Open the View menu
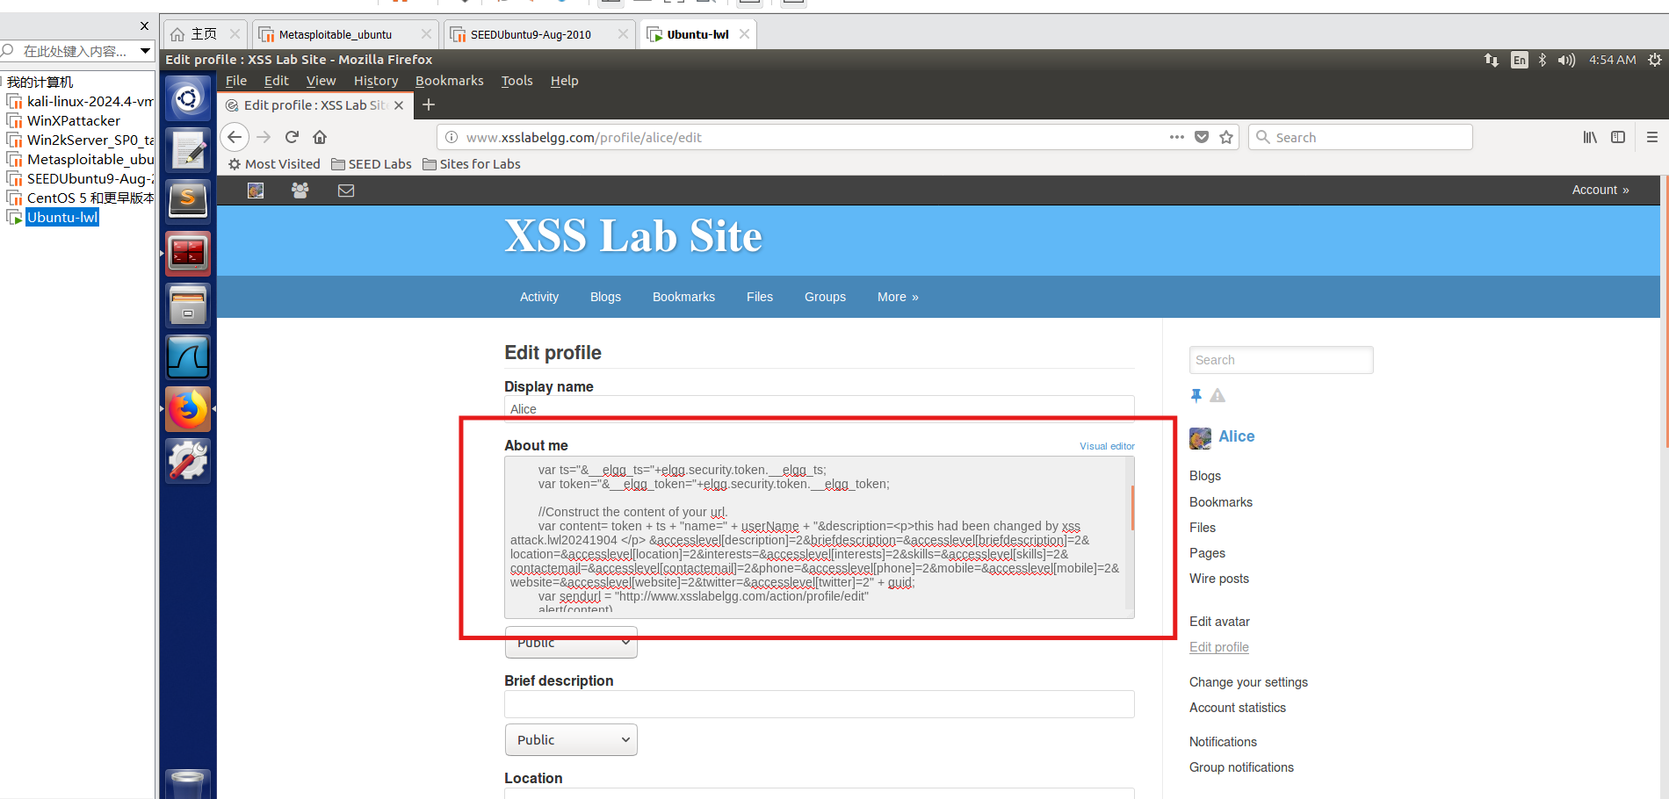The width and height of the screenshot is (1669, 799). point(321,81)
